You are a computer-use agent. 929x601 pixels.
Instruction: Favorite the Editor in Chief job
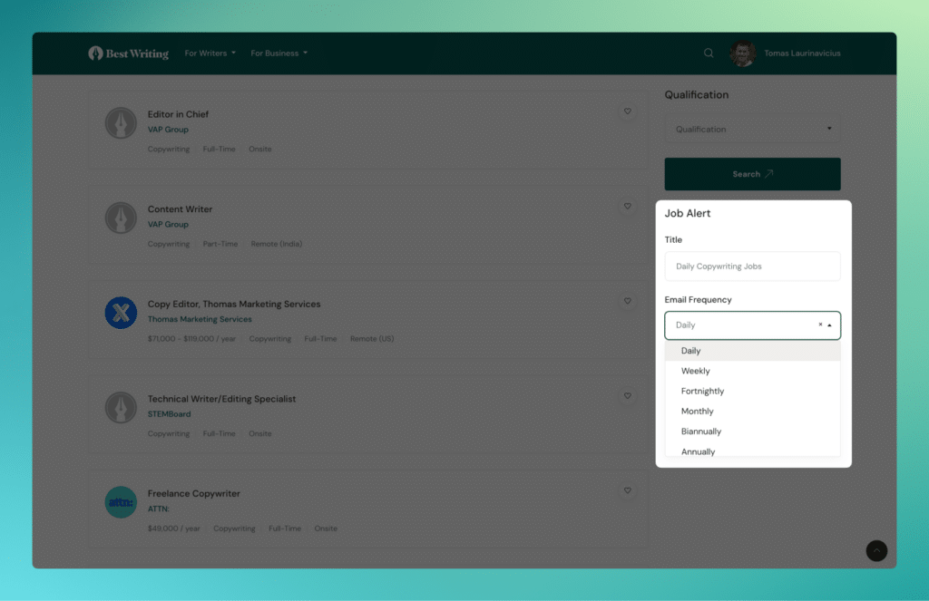[x=628, y=111]
